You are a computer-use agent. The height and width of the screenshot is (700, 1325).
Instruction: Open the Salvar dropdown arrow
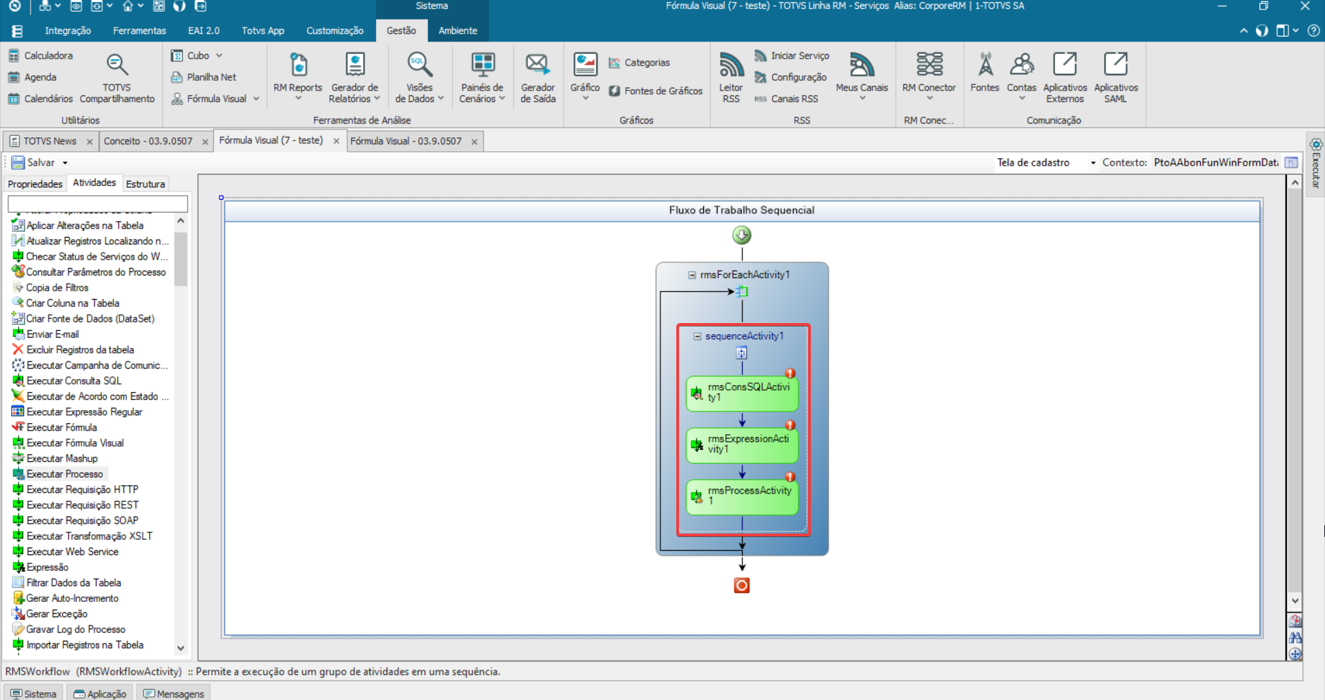pyautogui.click(x=66, y=163)
